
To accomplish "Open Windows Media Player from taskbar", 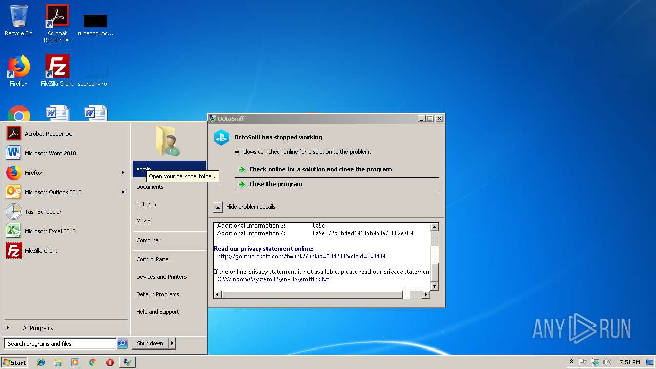I will (x=75, y=362).
